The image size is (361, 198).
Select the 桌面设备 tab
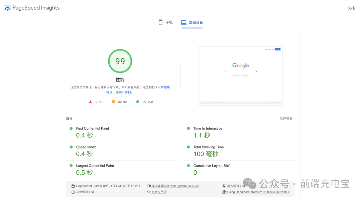click(192, 22)
